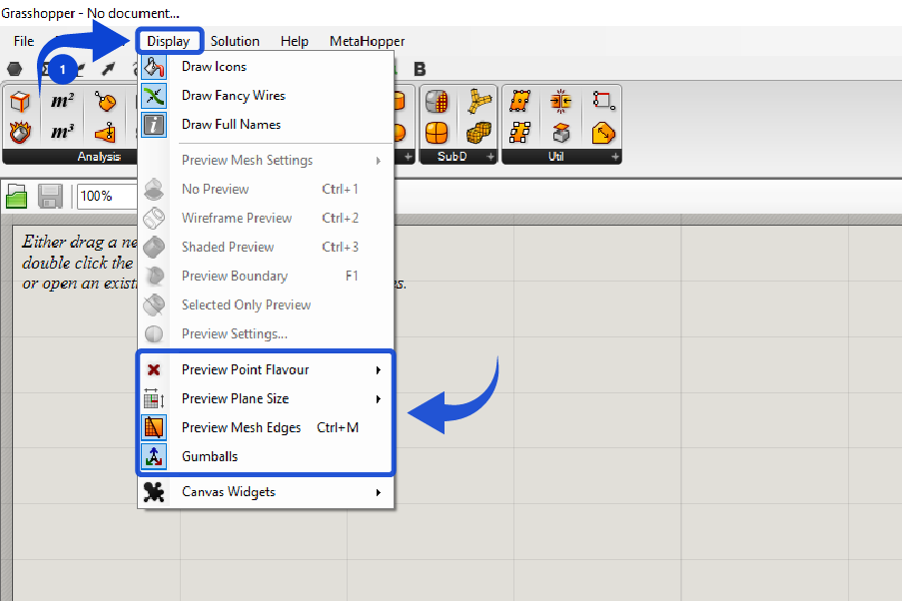903x602 pixels.
Task: Select the Area m² component
Action: pos(62,101)
